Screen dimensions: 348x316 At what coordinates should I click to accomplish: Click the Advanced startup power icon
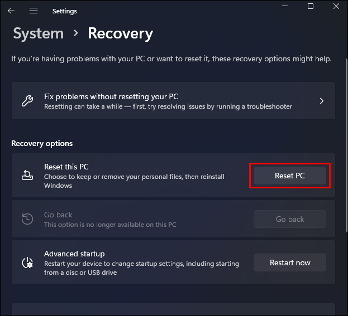click(27, 262)
